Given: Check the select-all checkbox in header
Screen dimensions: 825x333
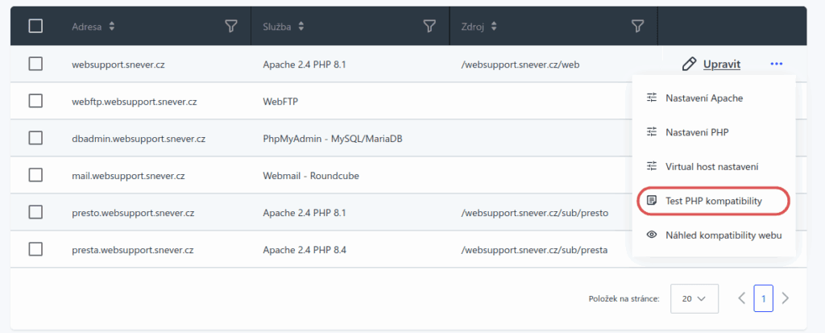Looking at the screenshot, I should click(35, 27).
